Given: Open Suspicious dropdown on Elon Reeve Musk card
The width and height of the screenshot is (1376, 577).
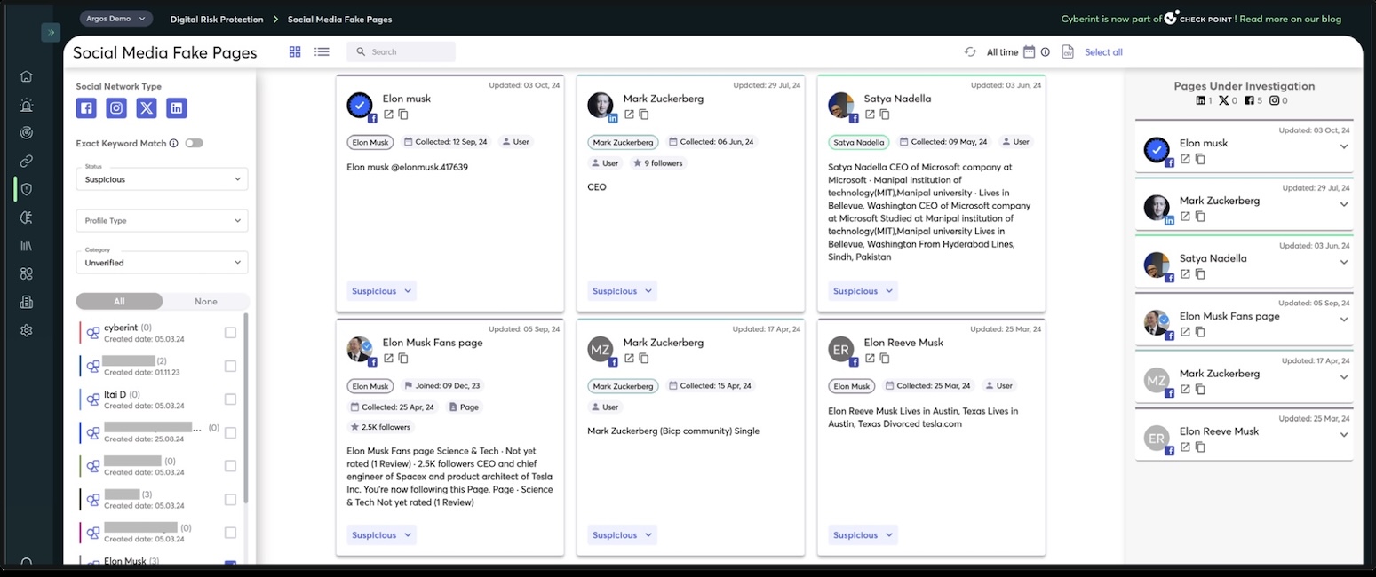Looking at the screenshot, I should click(863, 535).
